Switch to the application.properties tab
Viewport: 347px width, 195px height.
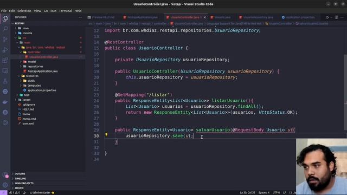[x=300, y=17]
